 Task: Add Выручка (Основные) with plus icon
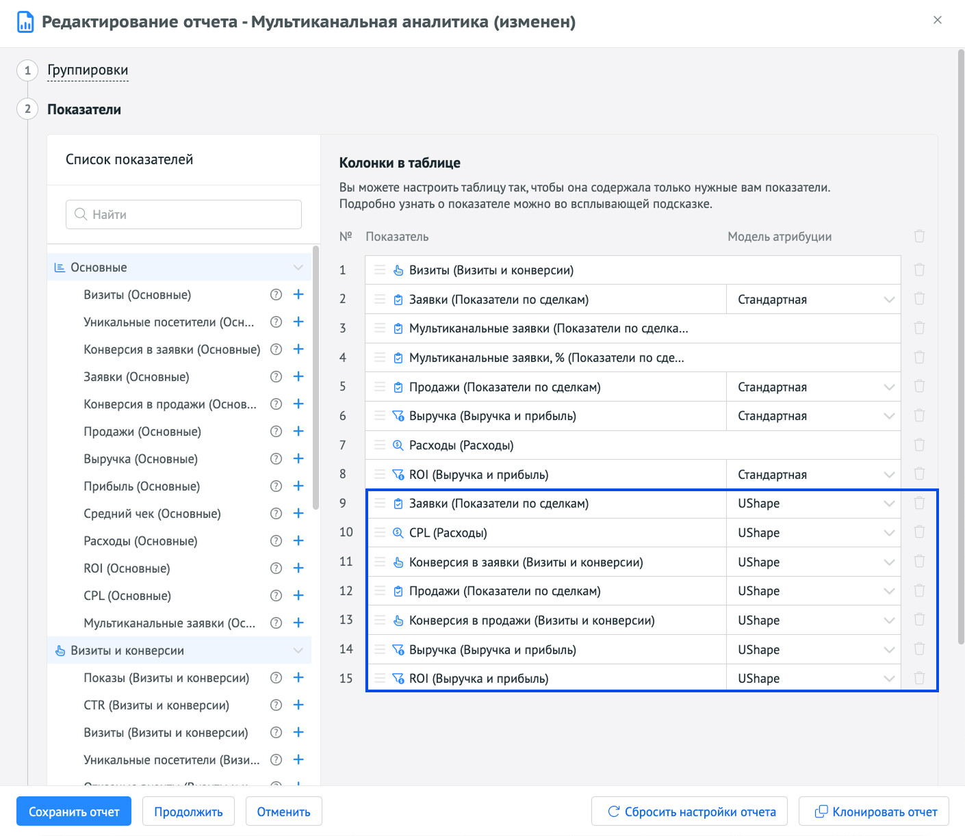pos(298,458)
